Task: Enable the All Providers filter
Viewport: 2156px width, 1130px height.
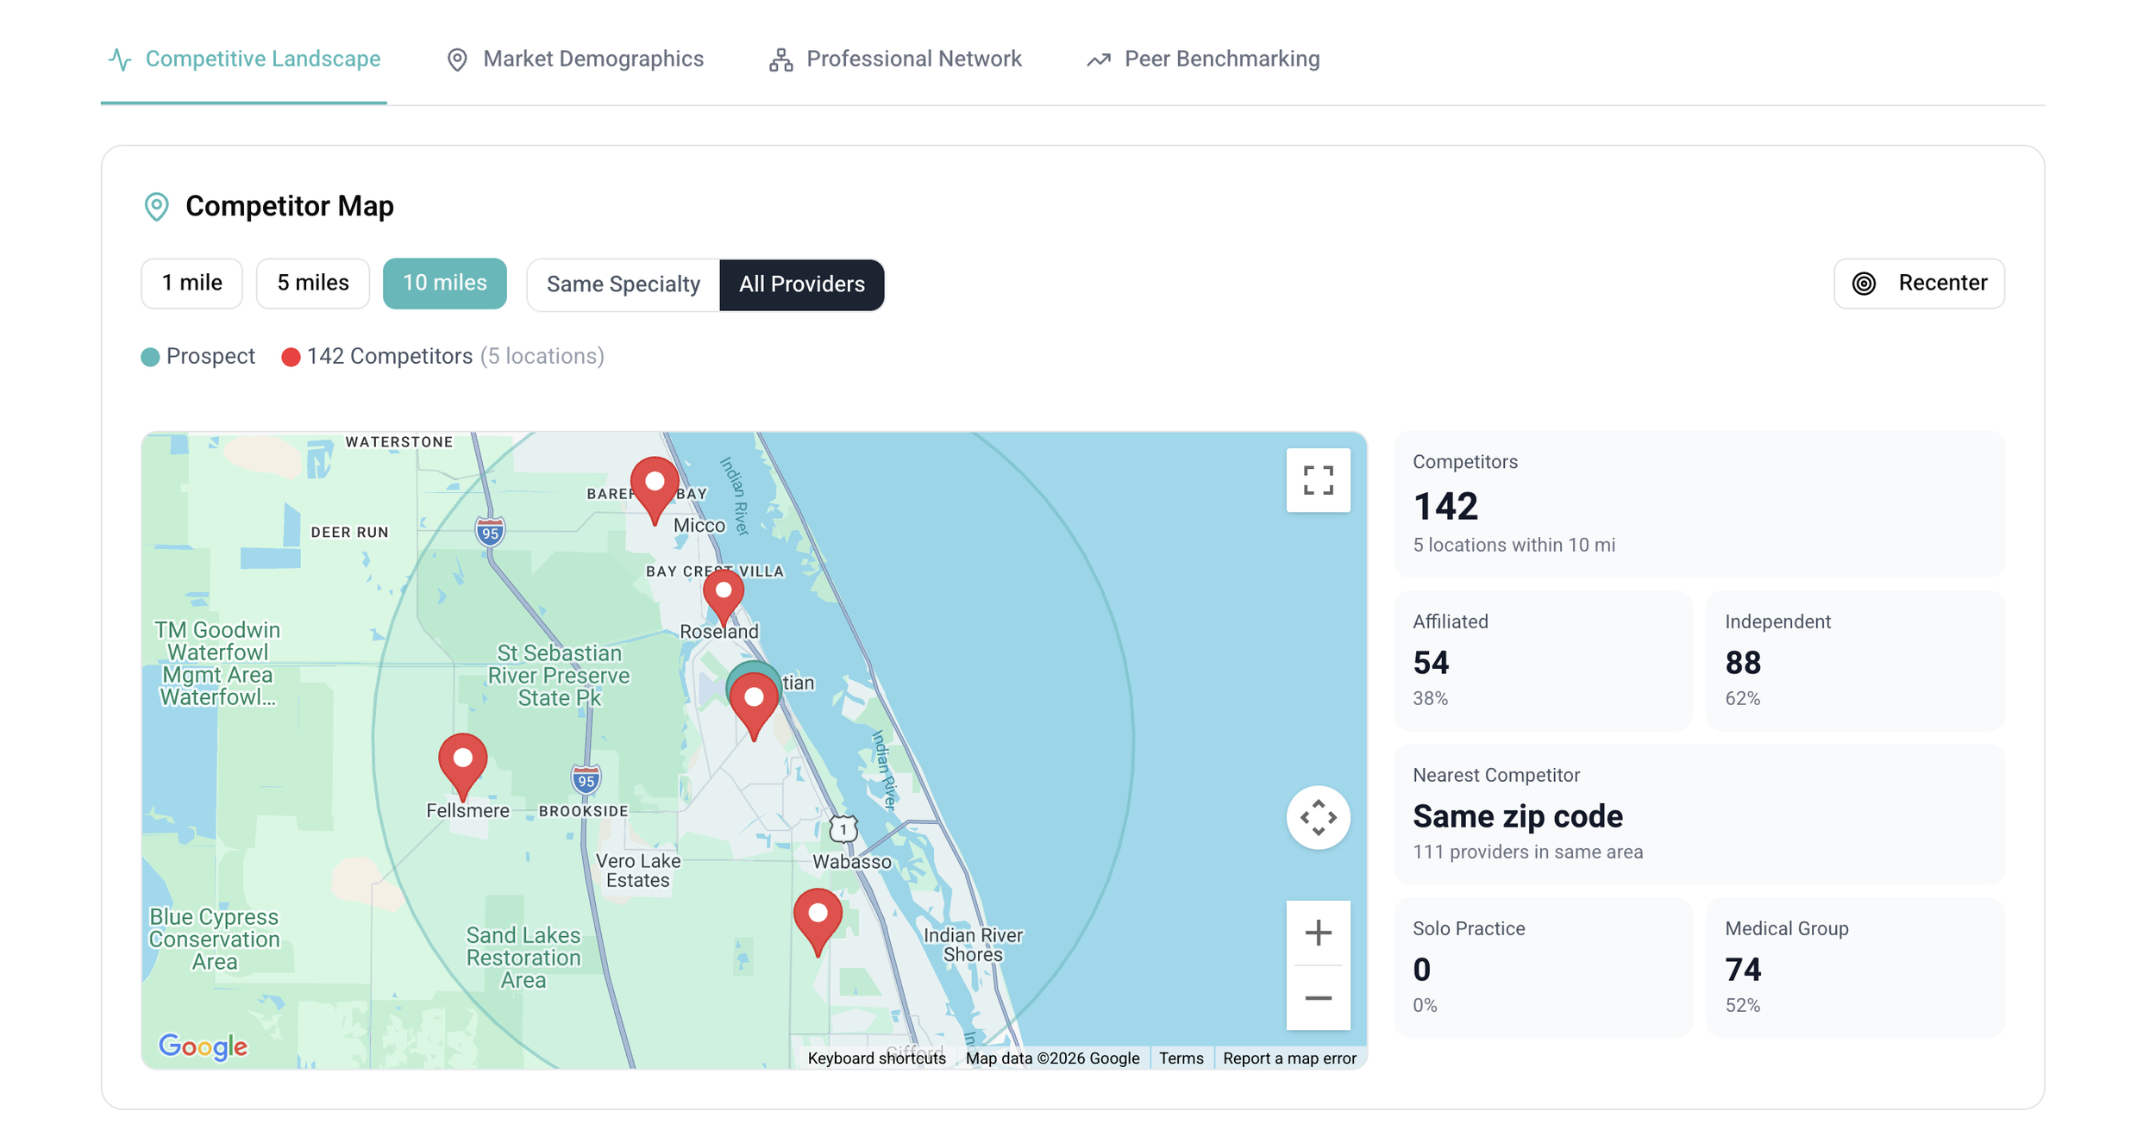Action: pos(802,284)
